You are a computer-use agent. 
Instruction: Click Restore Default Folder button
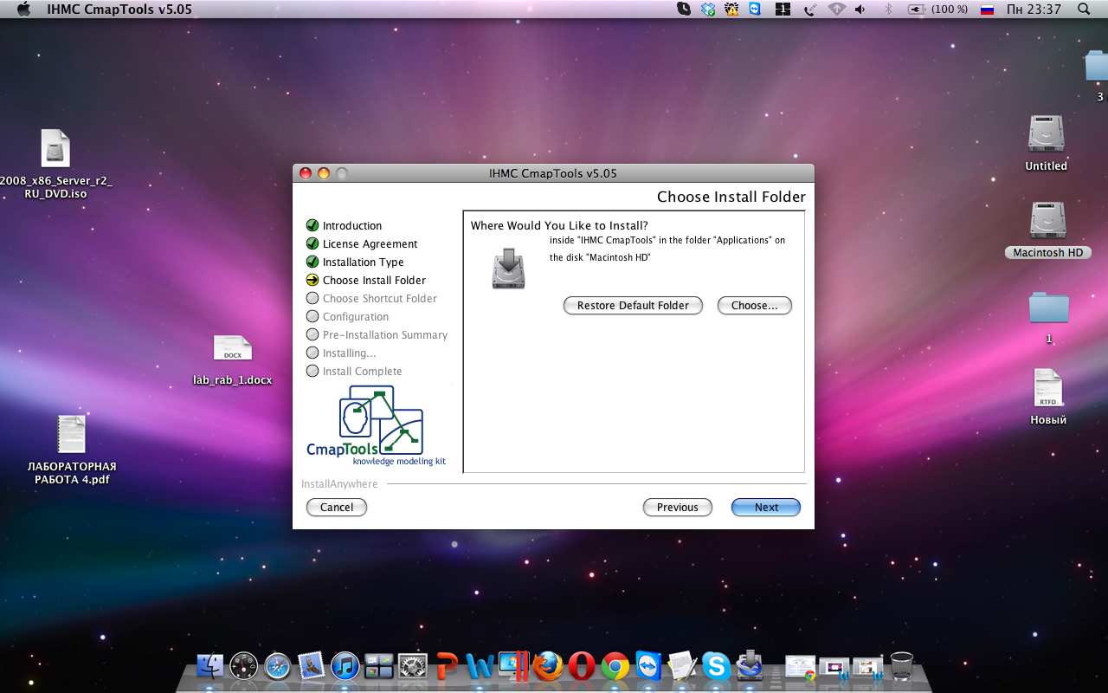633,306
